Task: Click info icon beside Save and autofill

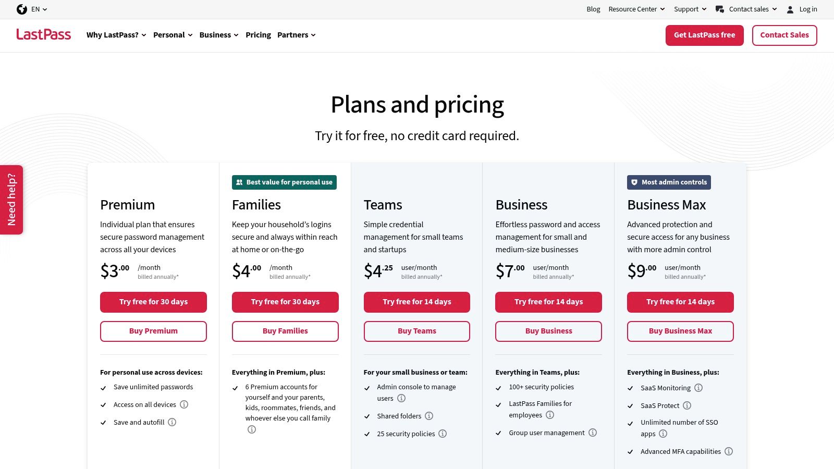Action: (x=172, y=422)
